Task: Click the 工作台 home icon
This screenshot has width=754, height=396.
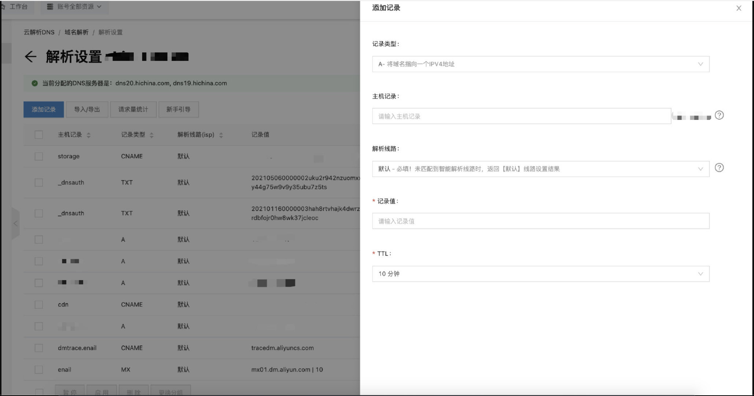Action: (3, 7)
